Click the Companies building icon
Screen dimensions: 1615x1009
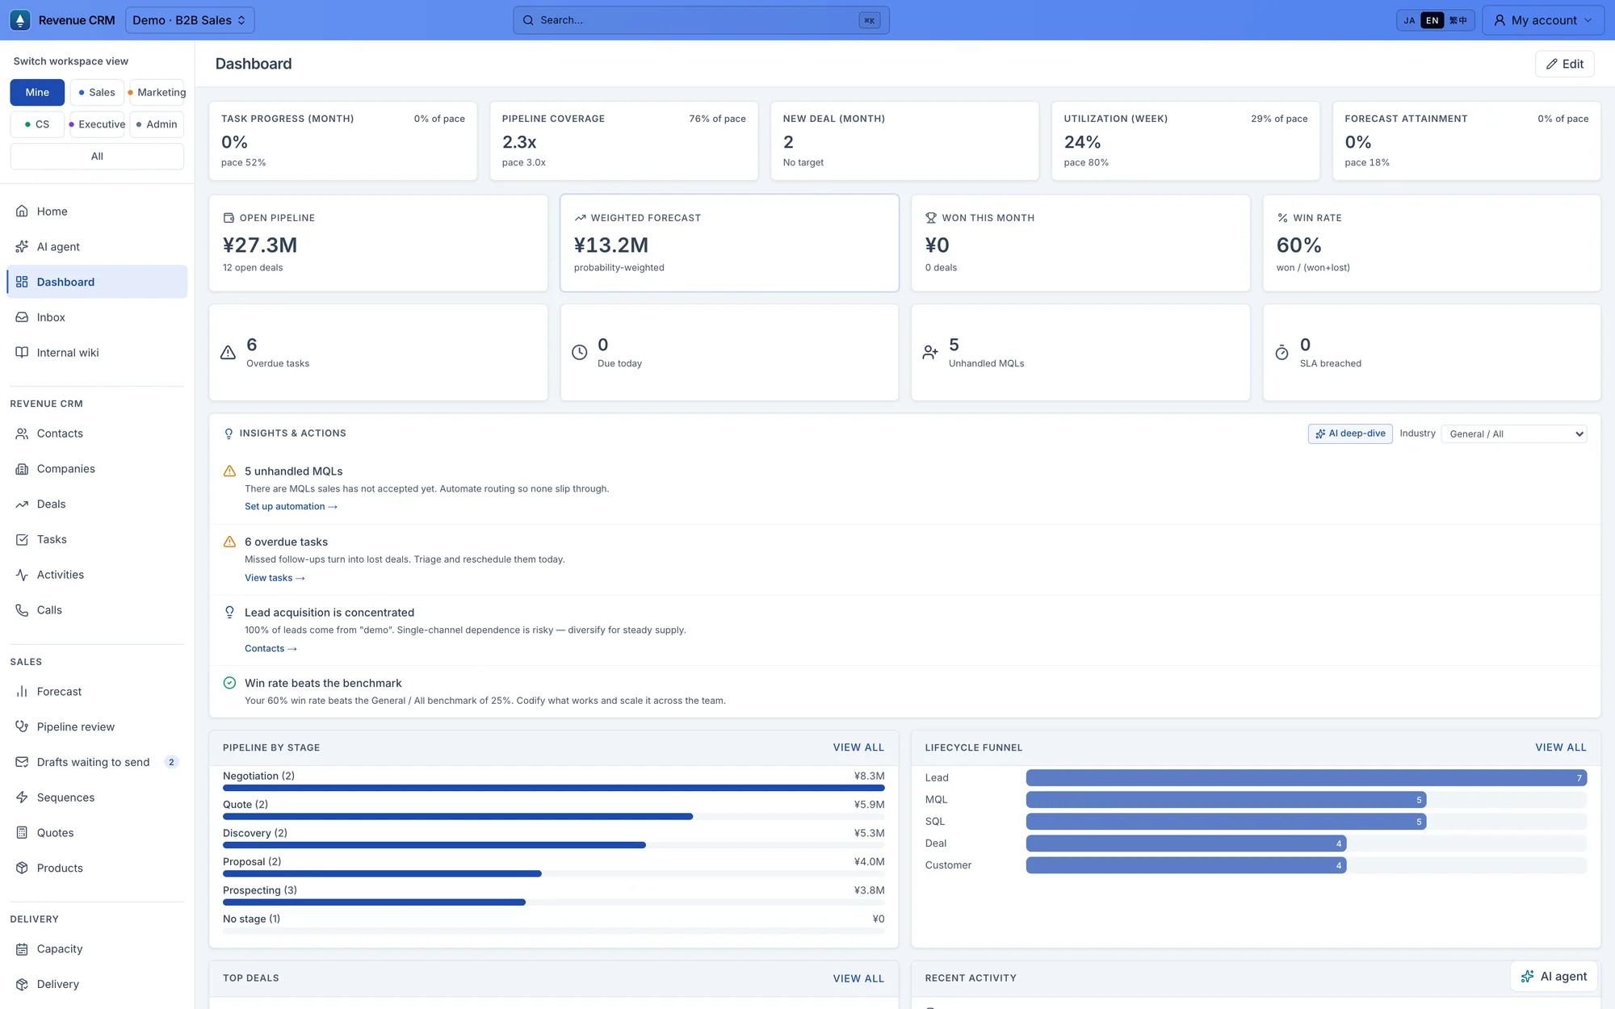pos(22,469)
